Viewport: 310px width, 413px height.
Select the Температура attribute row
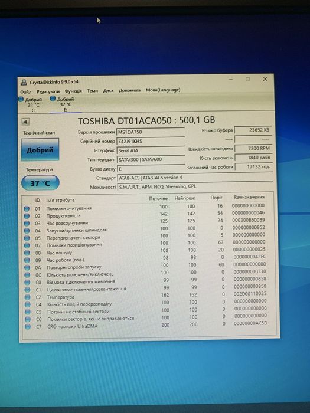click(x=146, y=296)
